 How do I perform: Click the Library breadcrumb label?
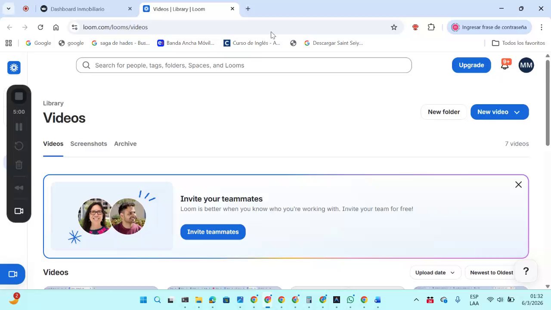tap(53, 103)
